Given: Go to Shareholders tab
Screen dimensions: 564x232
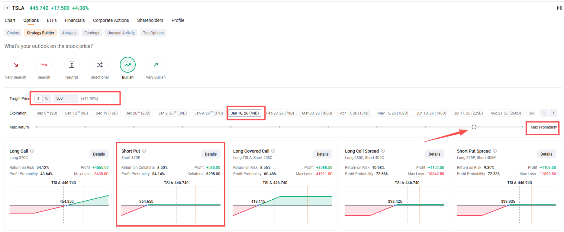Looking at the screenshot, I should (150, 20).
